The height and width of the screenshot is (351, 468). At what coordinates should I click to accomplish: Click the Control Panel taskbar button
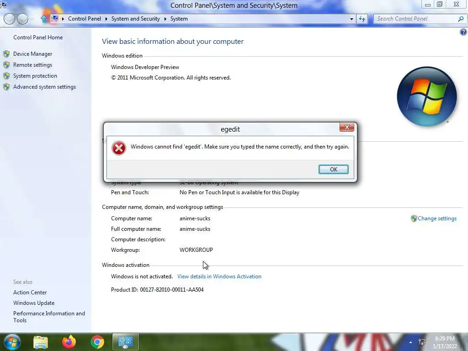pyautogui.click(x=125, y=342)
